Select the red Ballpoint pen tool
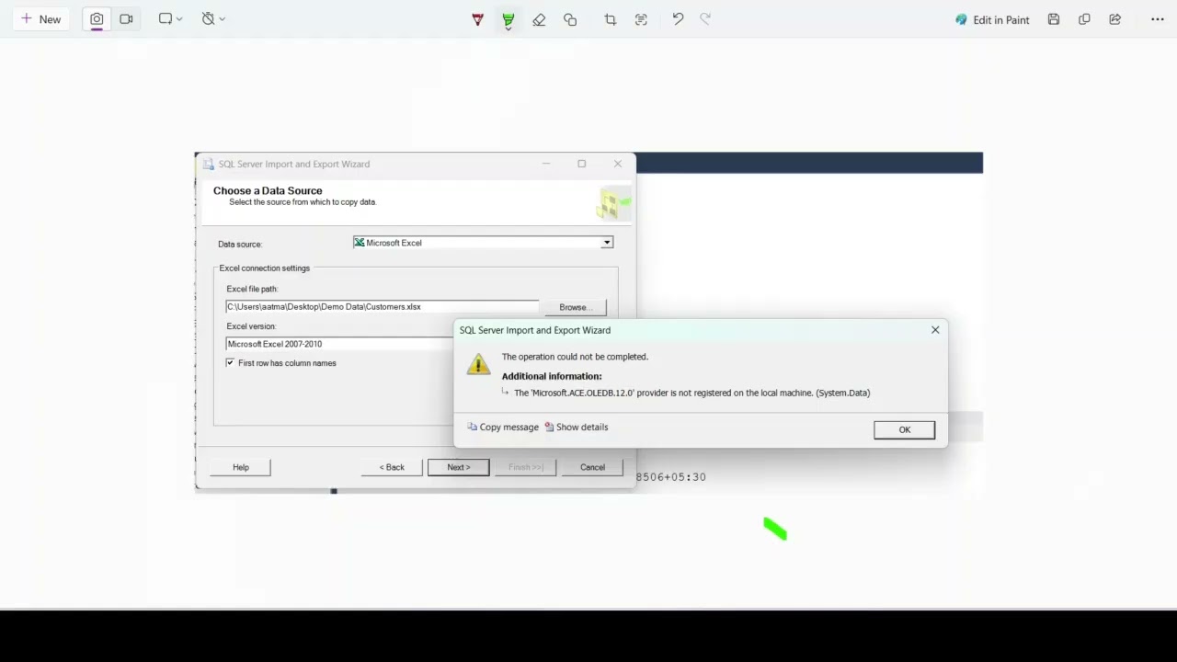This screenshot has width=1177, height=662. coord(477,19)
